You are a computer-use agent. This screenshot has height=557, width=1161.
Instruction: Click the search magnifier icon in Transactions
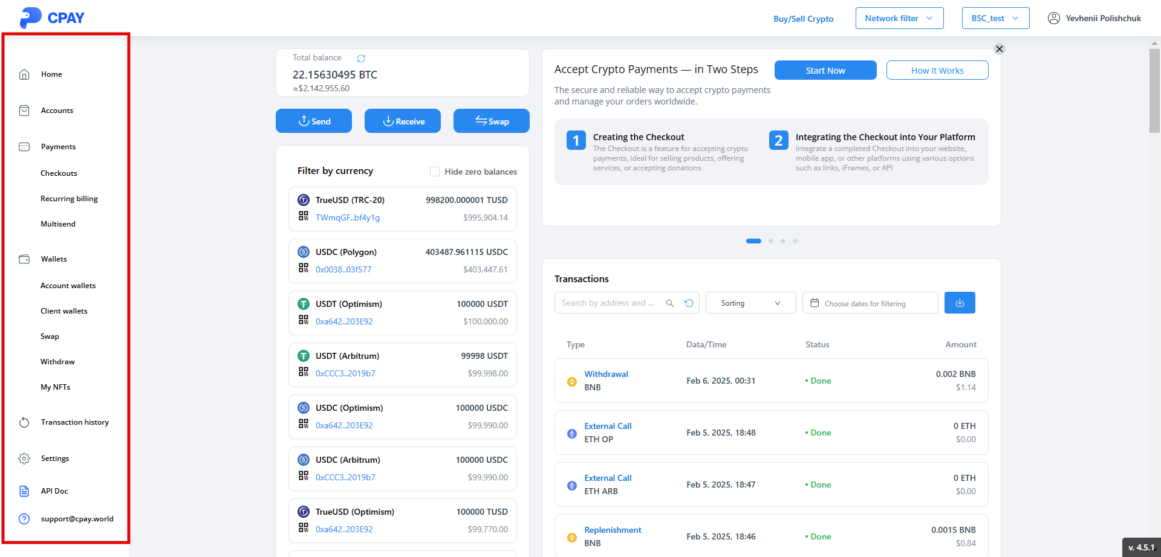(x=670, y=303)
